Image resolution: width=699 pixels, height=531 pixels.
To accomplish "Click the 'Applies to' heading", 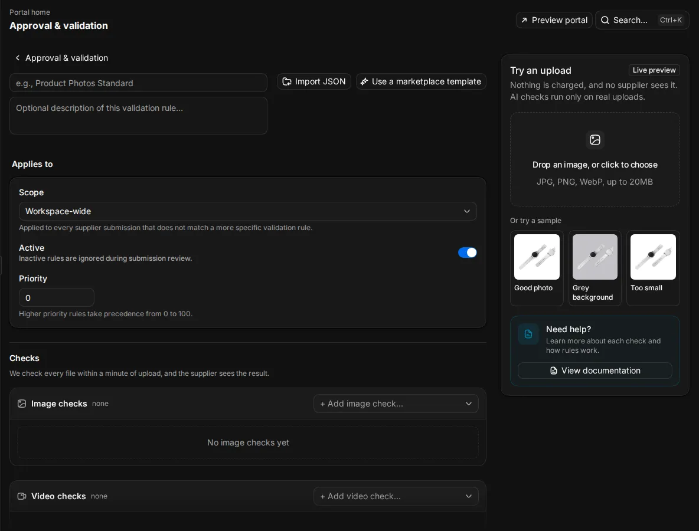I will [32, 164].
